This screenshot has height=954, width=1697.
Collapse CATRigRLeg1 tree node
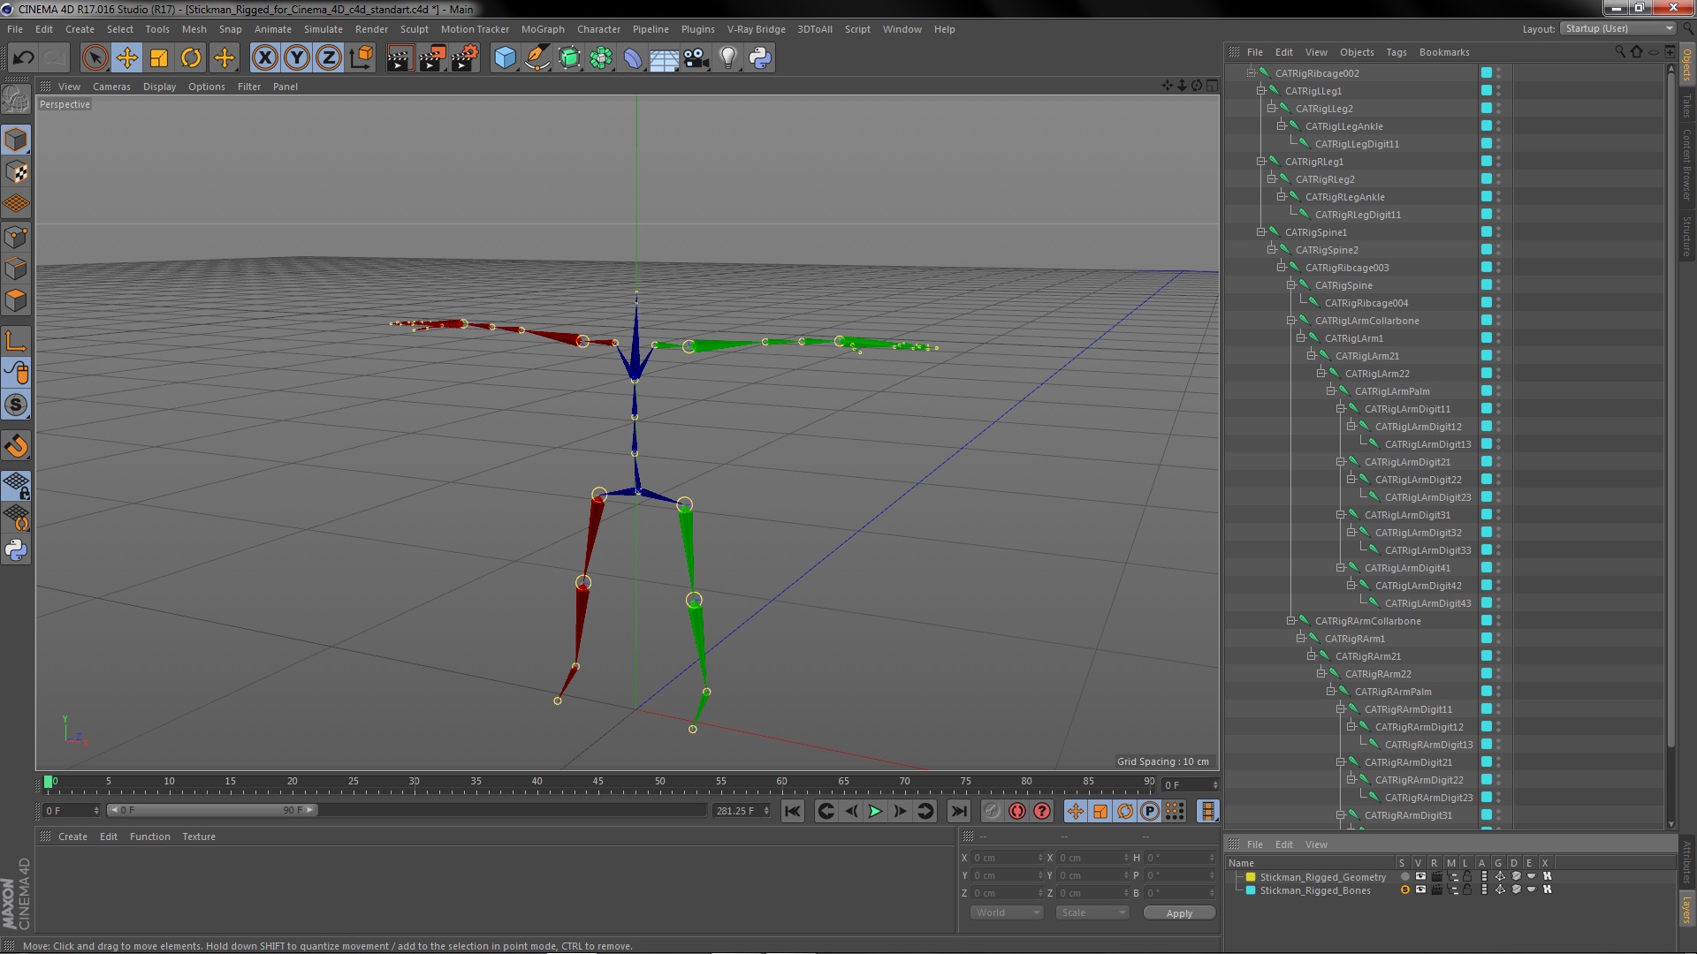tap(1261, 161)
